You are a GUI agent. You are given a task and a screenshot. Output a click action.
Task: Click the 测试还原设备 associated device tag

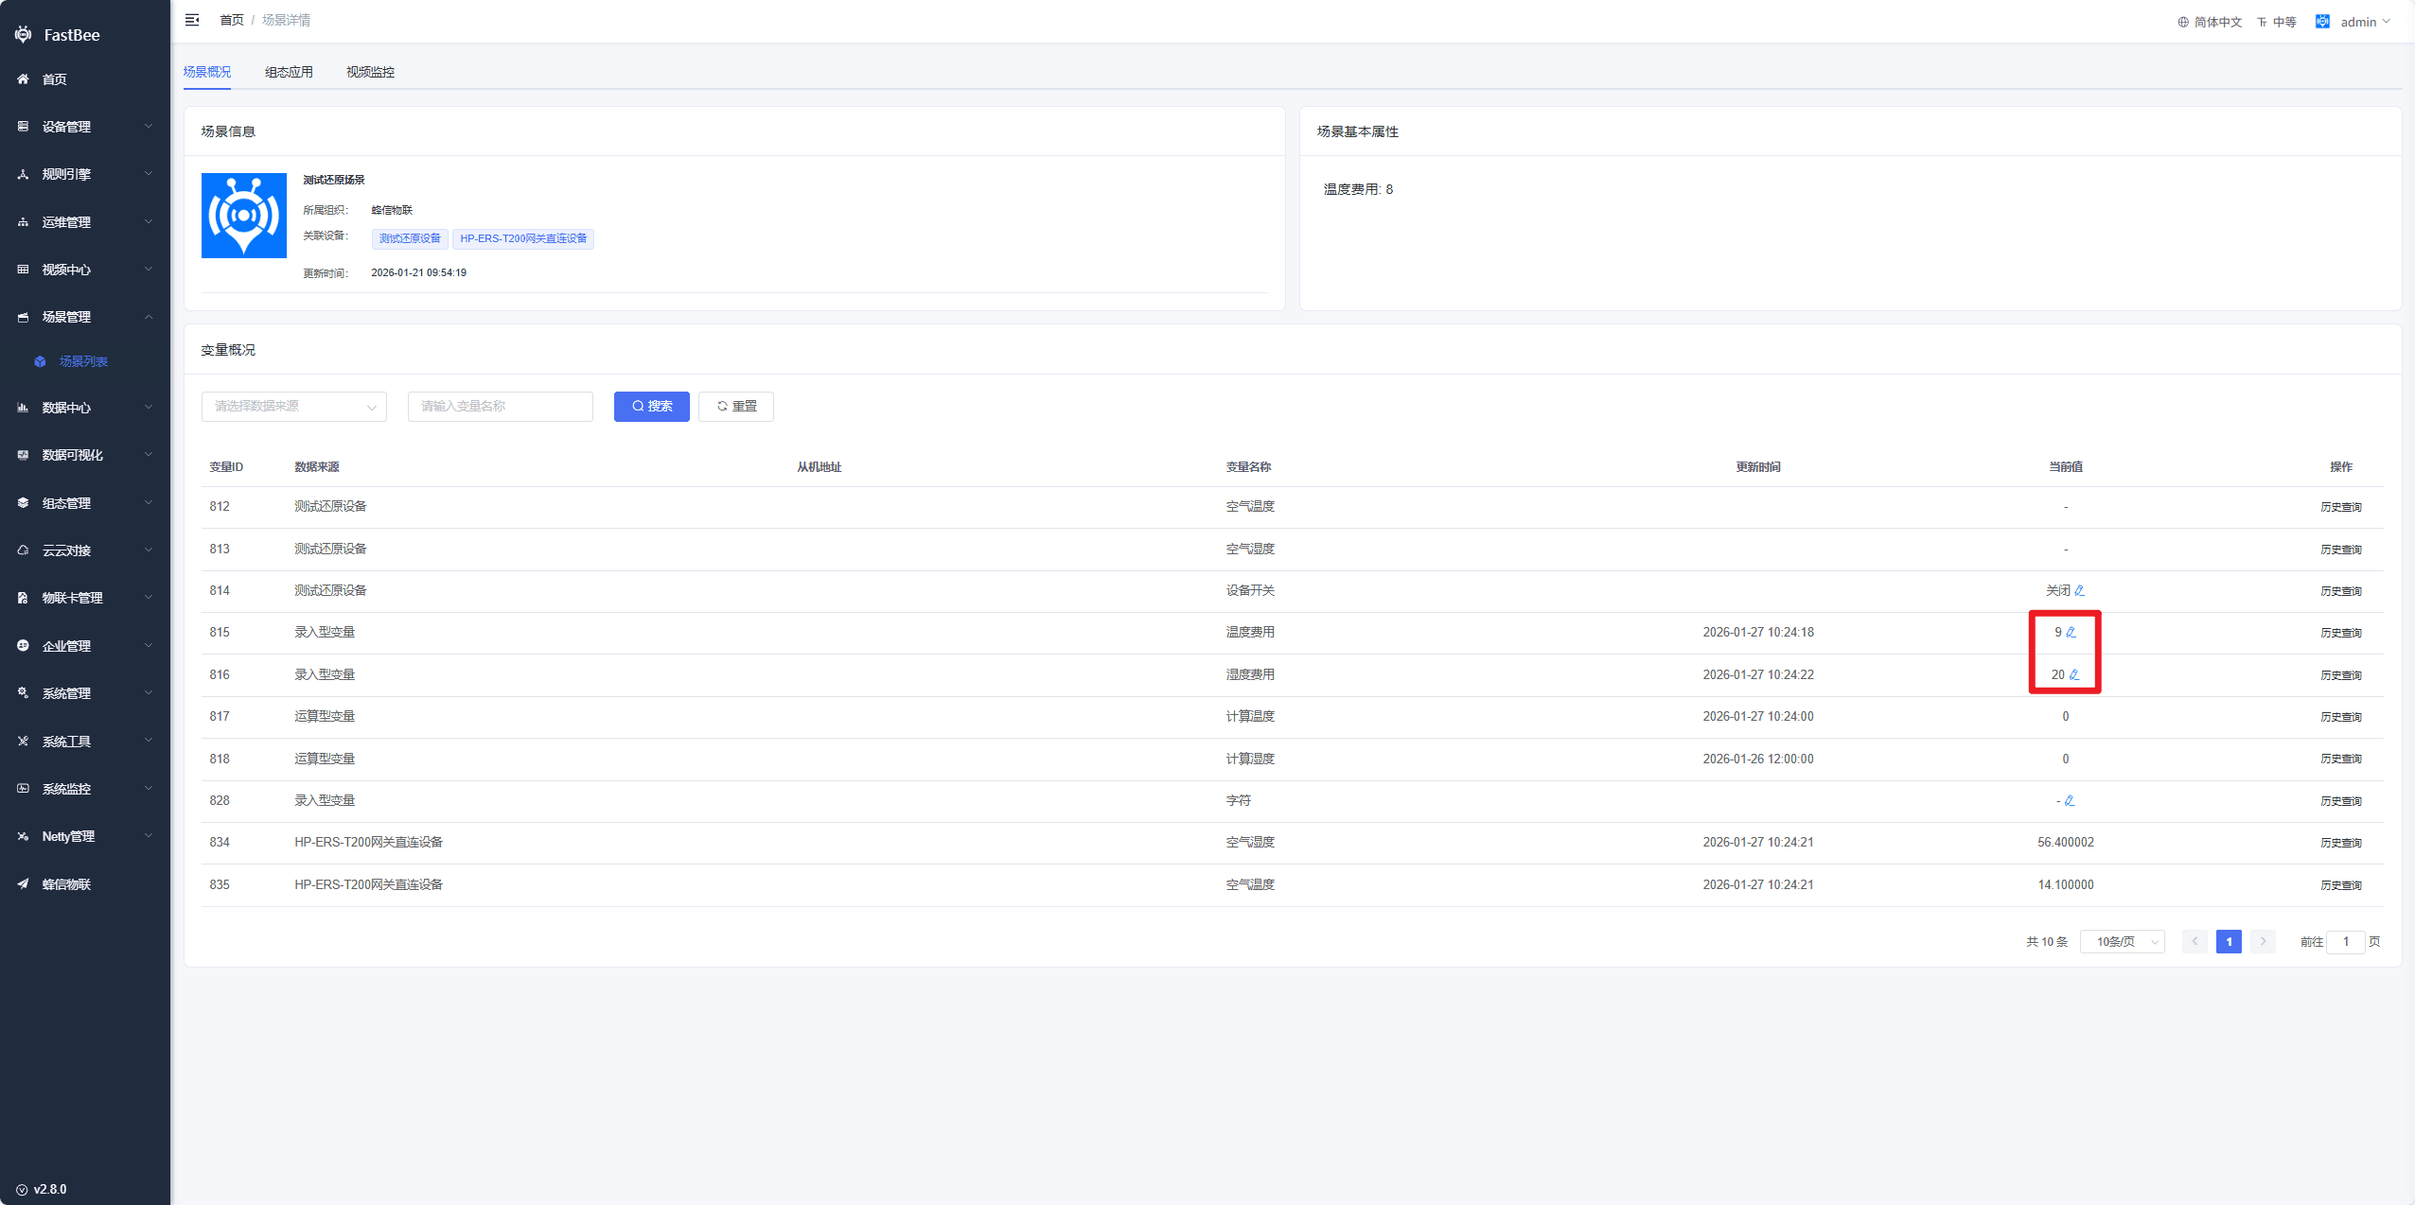point(410,238)
